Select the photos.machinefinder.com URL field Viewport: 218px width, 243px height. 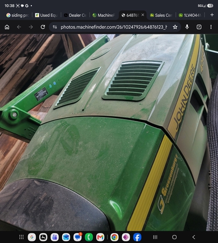[x=114, y=27]
